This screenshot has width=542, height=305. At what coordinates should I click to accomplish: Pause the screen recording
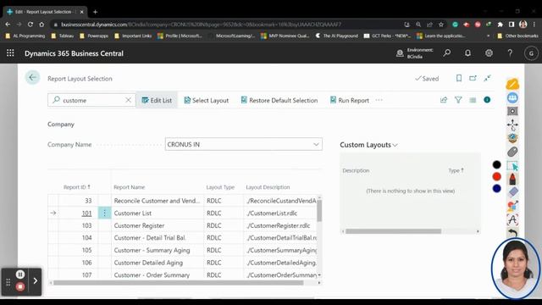(20, 274)
